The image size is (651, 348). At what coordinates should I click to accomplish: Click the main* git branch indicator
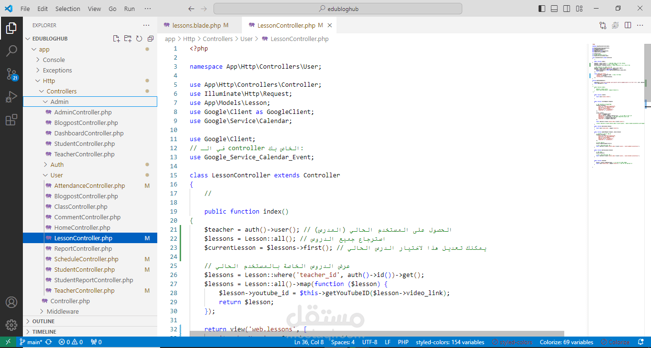click(x=31, y=342)
